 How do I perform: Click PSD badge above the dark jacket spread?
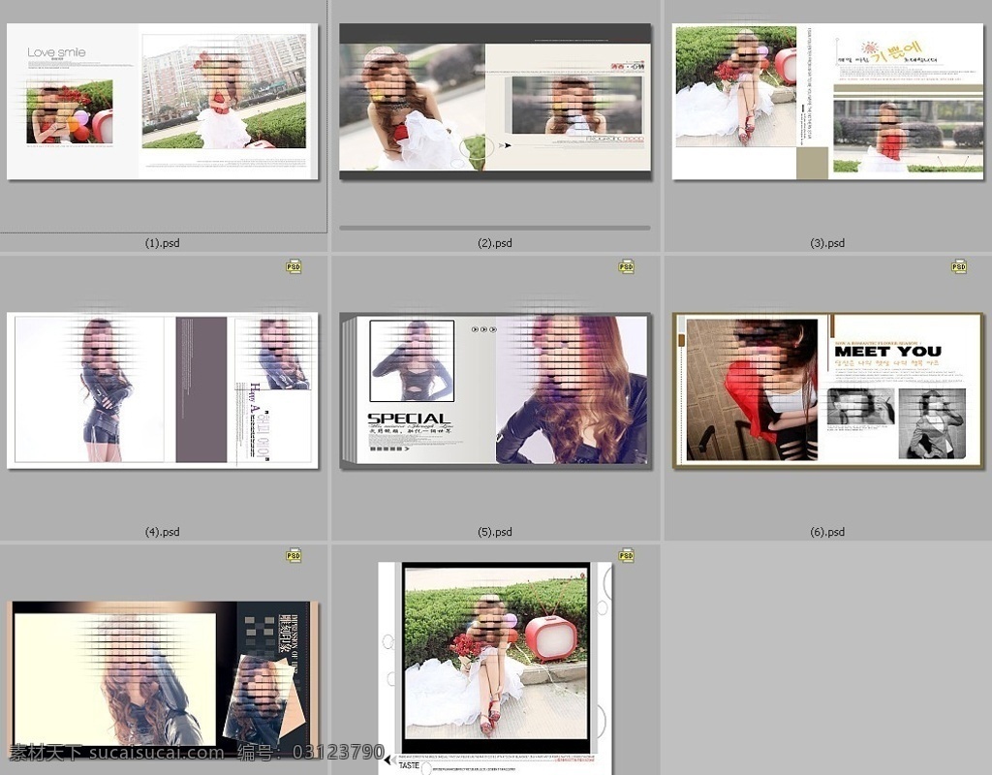pyautogui.click(x=294, y=555)
